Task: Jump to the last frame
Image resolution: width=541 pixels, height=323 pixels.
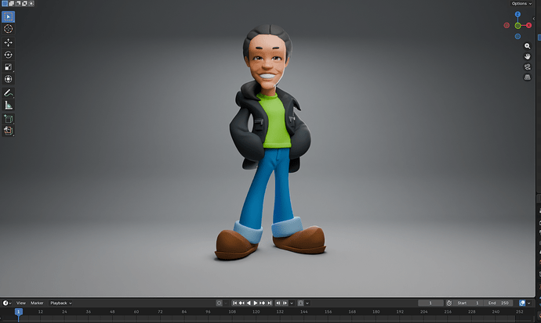Action: [x=270, y=303]
